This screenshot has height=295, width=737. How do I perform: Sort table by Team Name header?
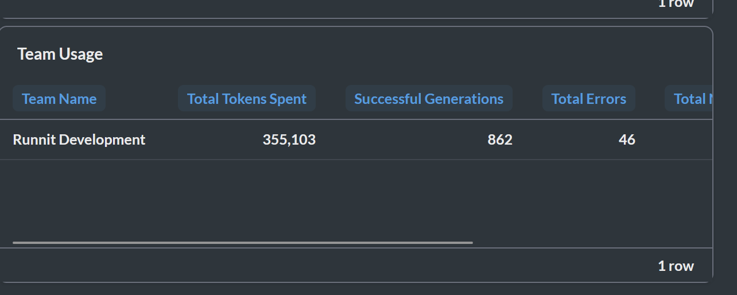tap(59, 99)
